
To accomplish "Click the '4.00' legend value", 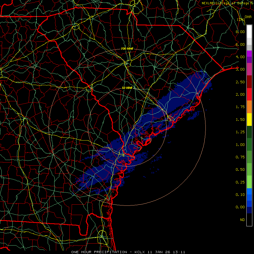I will tap(240, 57).
